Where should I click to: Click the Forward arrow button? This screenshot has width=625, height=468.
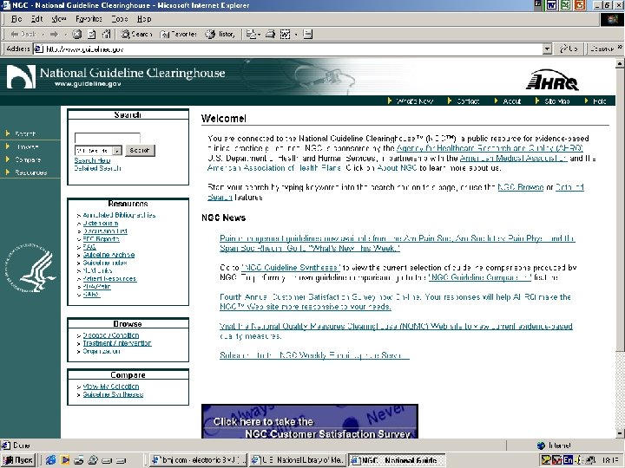pyautogui.click(x=54, y=34)
